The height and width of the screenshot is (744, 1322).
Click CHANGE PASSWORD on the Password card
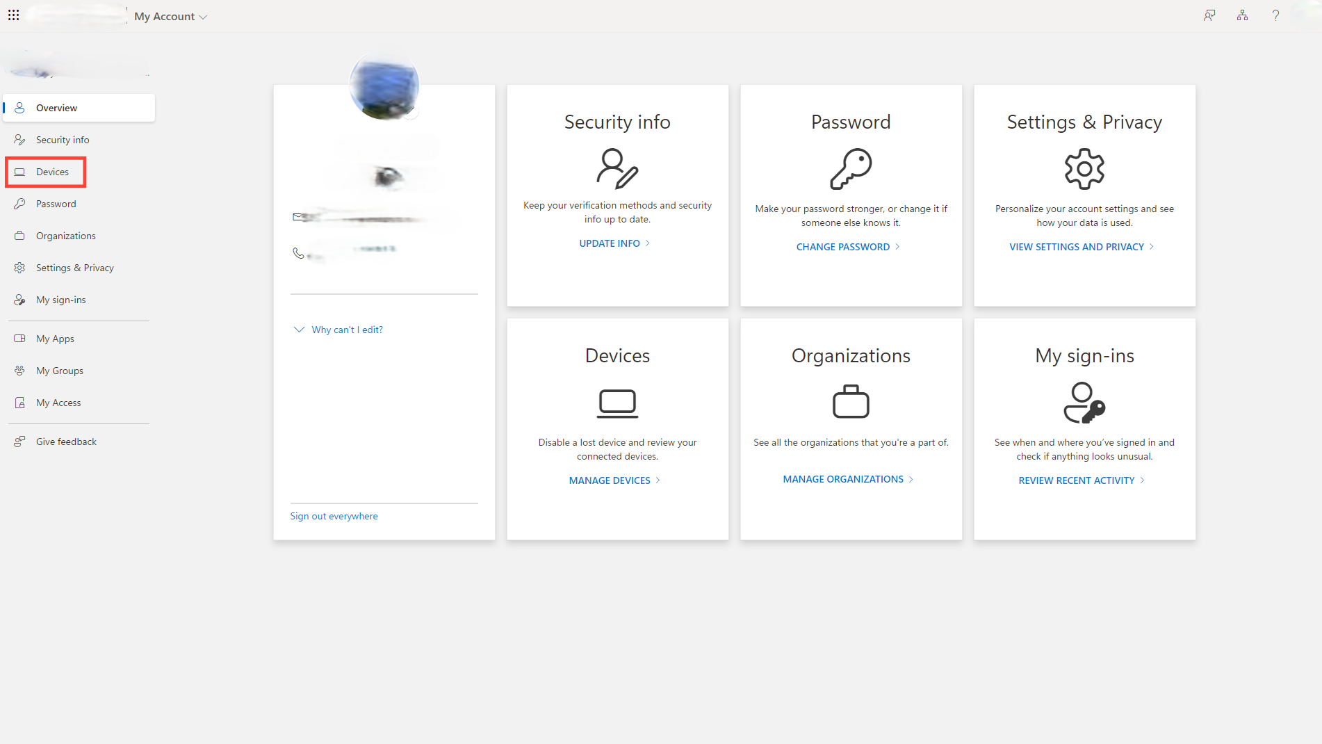click(x=848, y=247)
